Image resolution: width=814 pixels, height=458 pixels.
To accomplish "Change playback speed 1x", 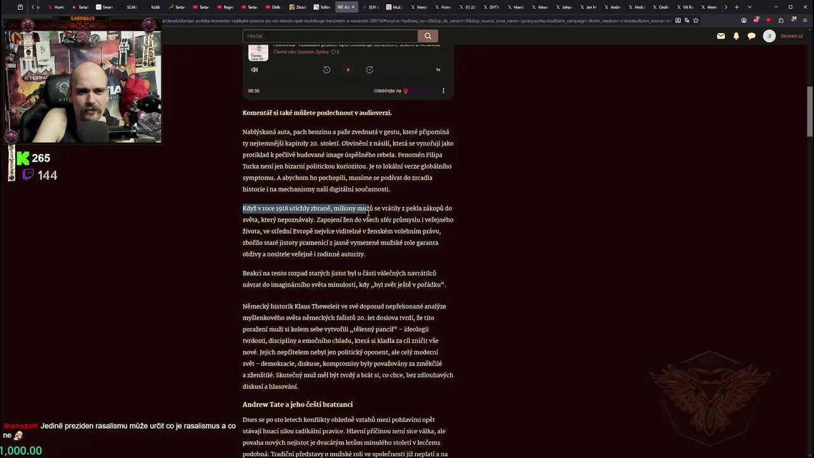I will tap(438, 70).
